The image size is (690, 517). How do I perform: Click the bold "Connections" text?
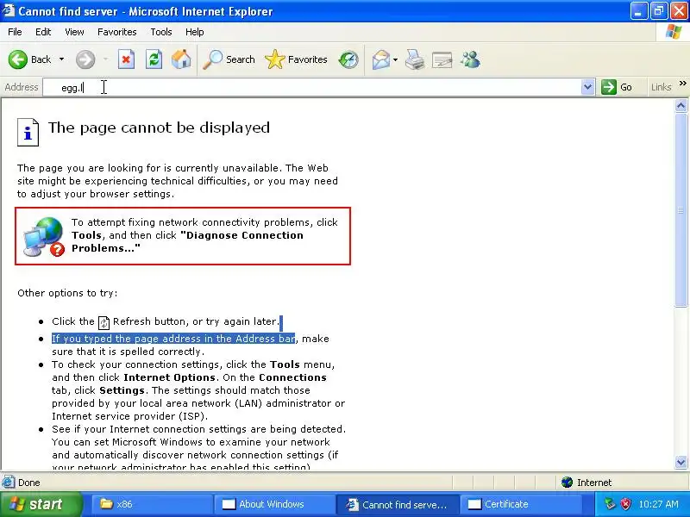tap(292, 377)
